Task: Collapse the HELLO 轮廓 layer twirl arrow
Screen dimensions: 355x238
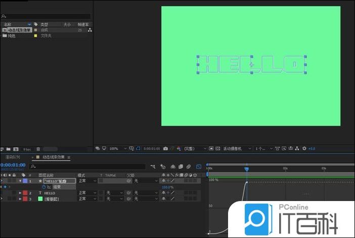Action: coord(20,181)
